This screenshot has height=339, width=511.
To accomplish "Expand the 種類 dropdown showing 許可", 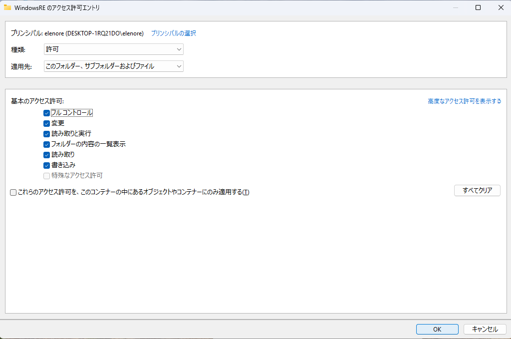I will (114, 49).
